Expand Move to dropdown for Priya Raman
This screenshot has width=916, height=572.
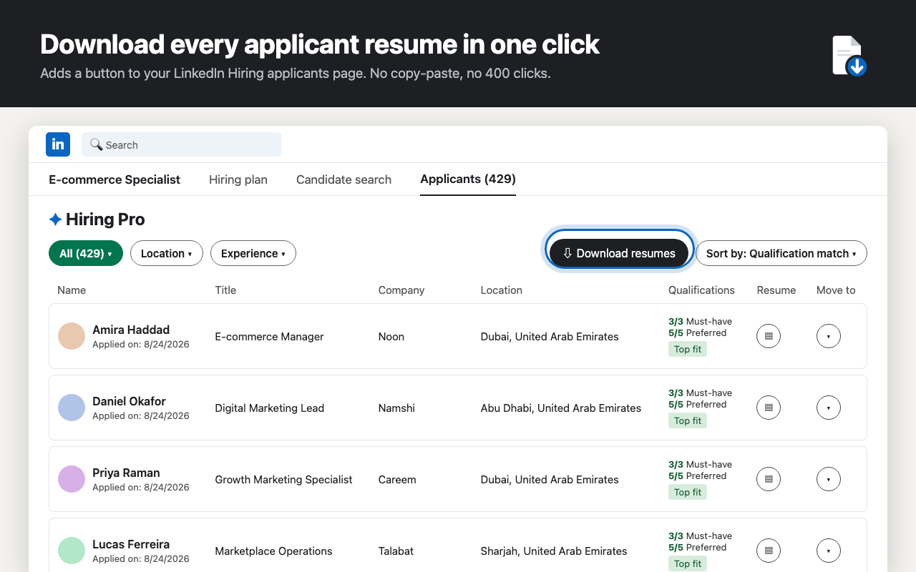829,479
